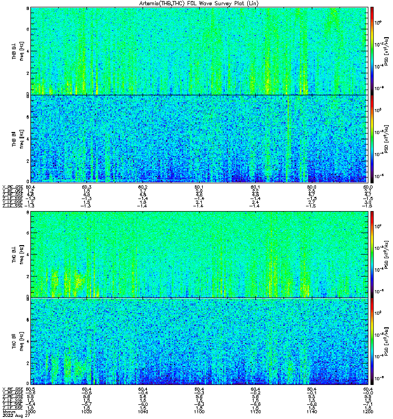Click the 'THB B⊥ freq [Hz]' axis label
The height and width of the screenshot is (419, 393).
click(x=18, y=51)
